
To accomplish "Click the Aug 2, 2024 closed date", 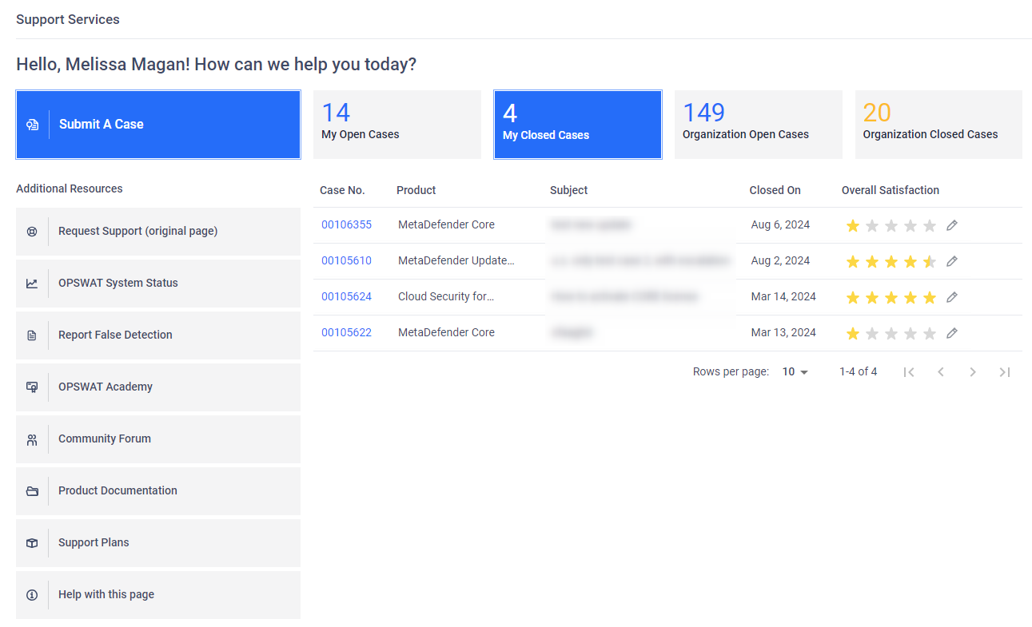I will point(780,261).
